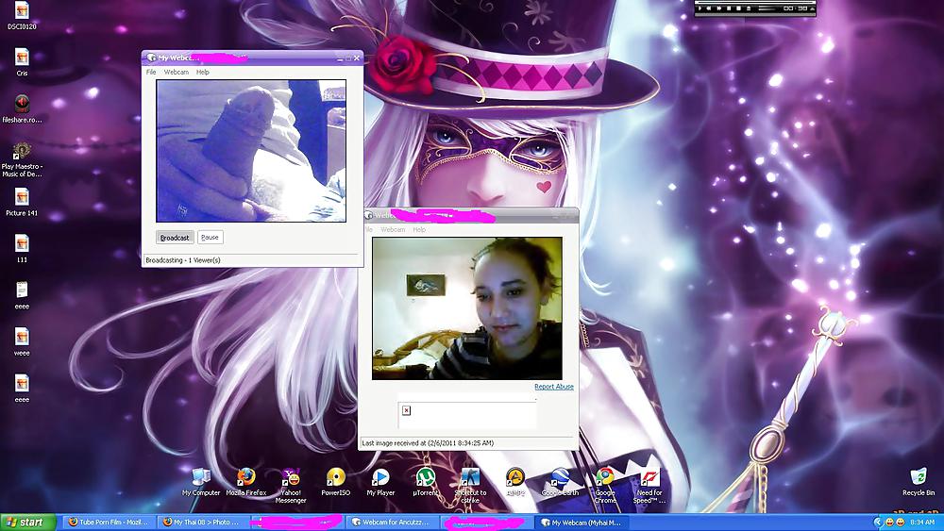
Task: Click the Report Abuse link
Action: click(554, 387)
